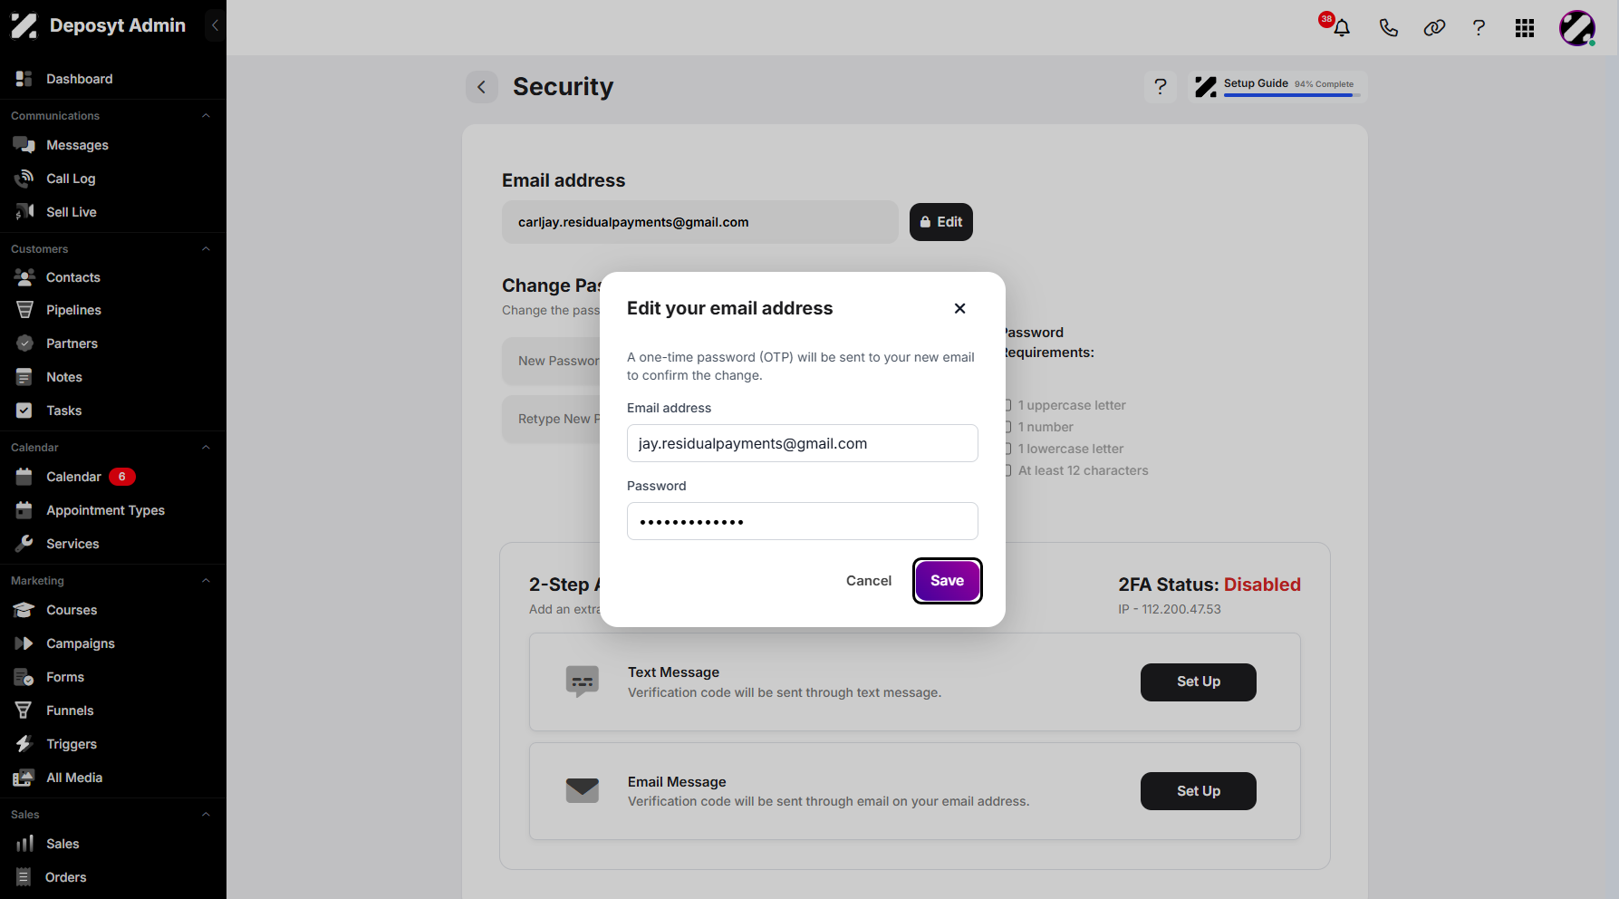Collapse the sidebar with the chevron button
Screen dimensions: 1619x899
point(215,25)
